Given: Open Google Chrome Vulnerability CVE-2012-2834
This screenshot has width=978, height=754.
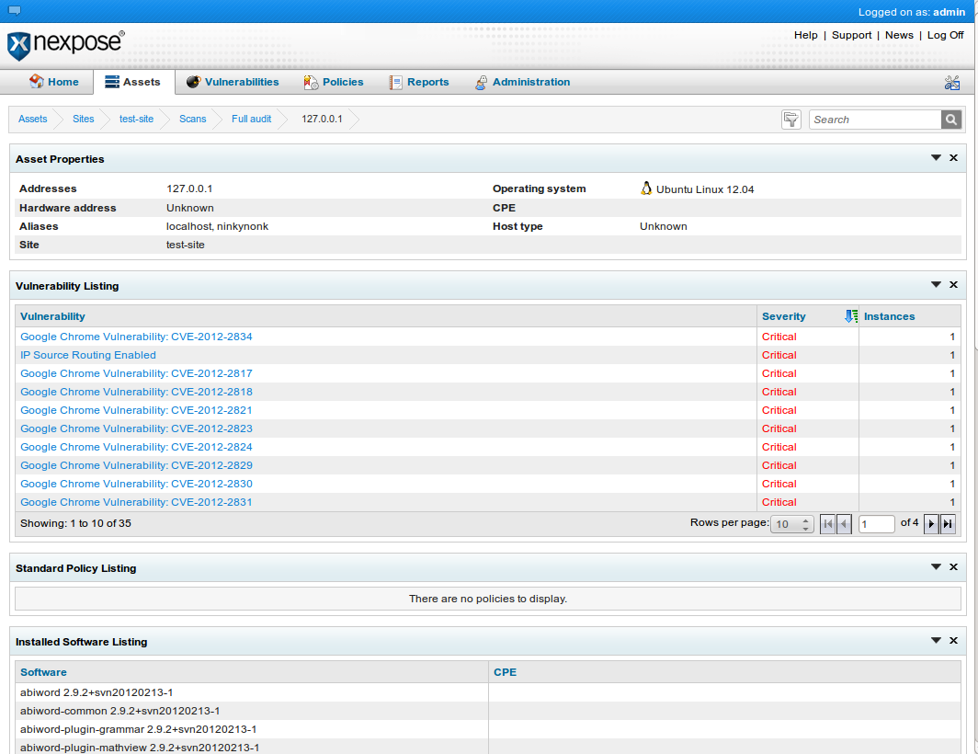Looking at the screenshot, I should [136, 337].
